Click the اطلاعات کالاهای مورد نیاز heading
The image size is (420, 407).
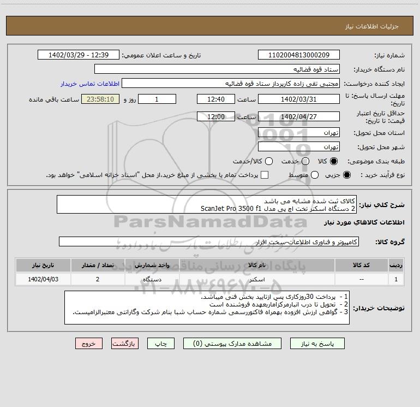[364, 222]
